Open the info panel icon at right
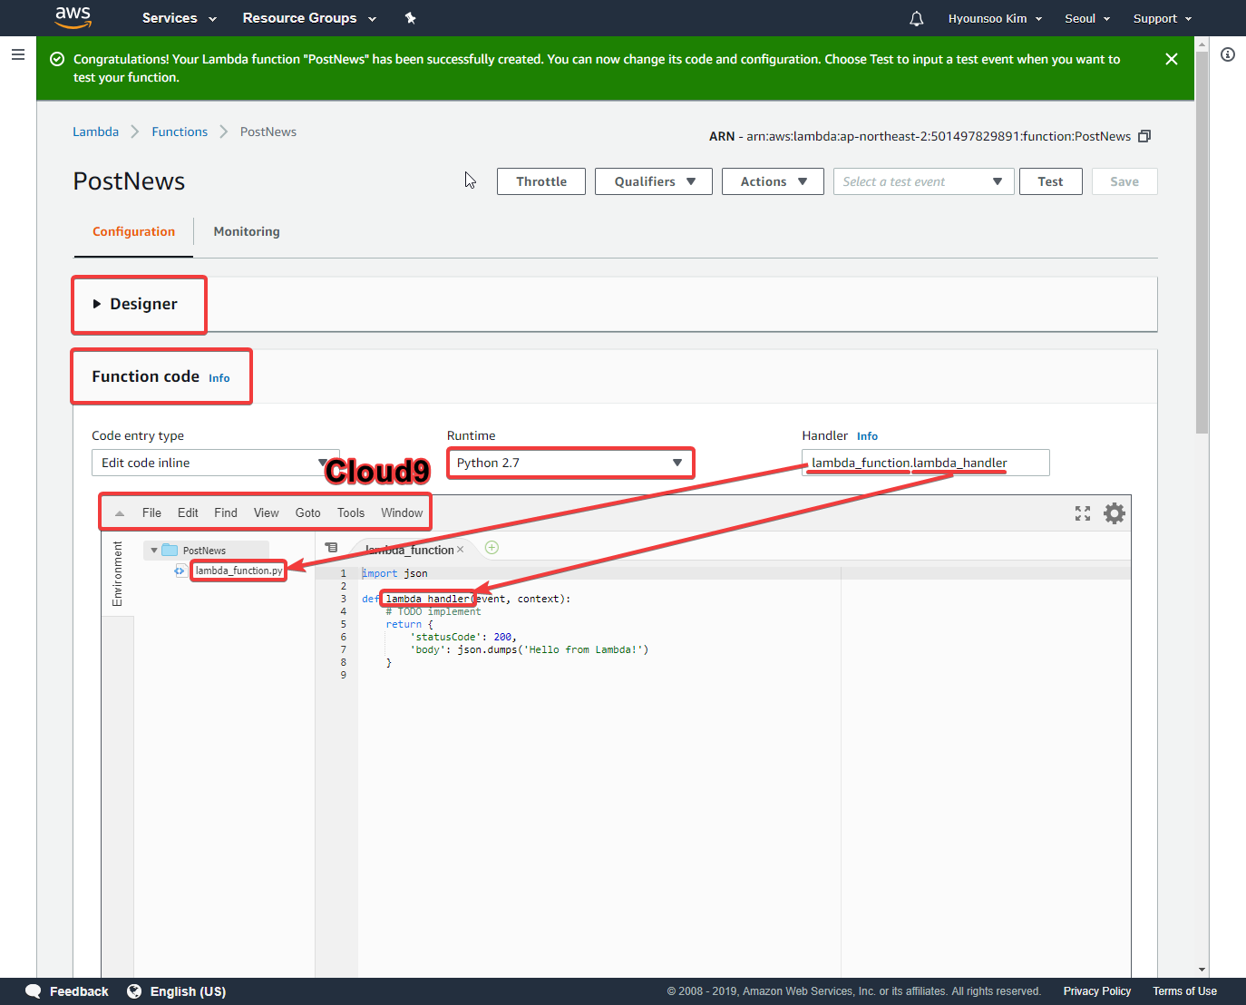The image size is (1246, 1005). click(x=1228, y=54)
